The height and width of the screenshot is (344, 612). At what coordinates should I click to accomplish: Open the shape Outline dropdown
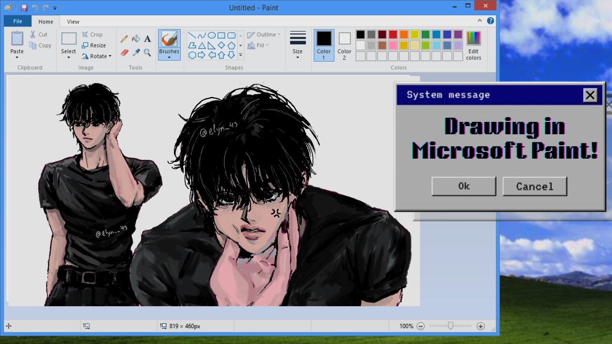point(264,34)
